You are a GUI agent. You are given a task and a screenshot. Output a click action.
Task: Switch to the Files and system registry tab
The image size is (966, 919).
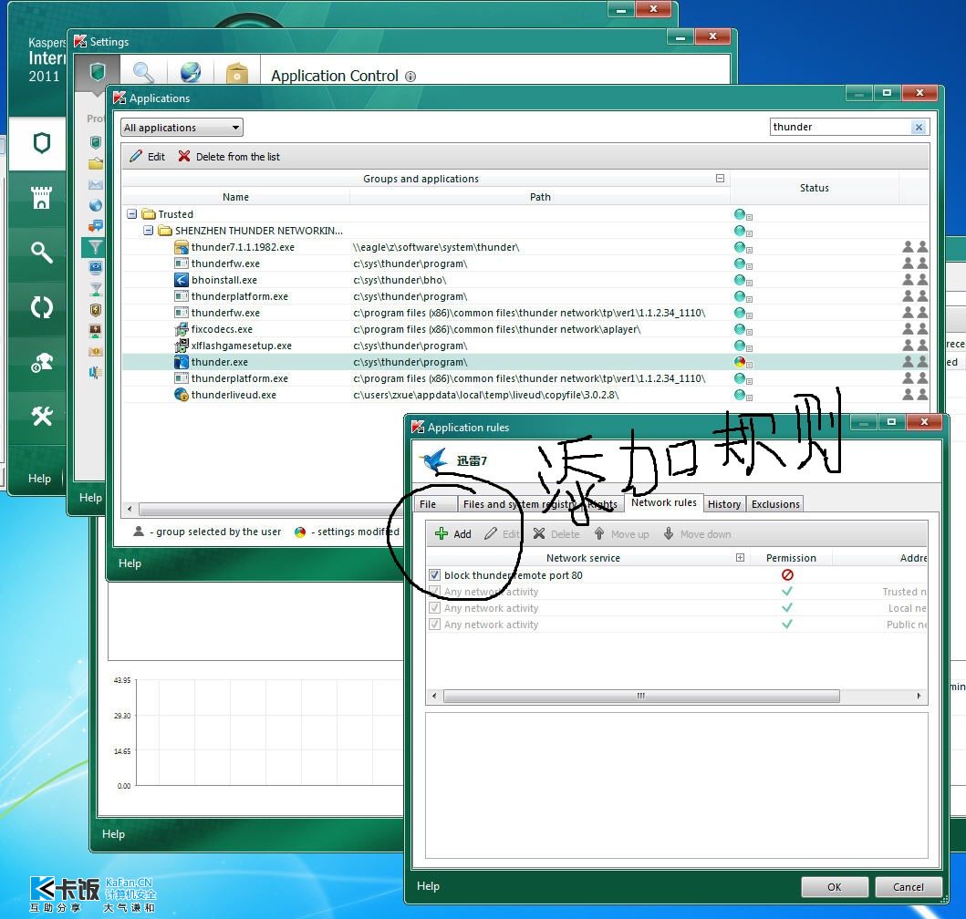coord(521,504)
